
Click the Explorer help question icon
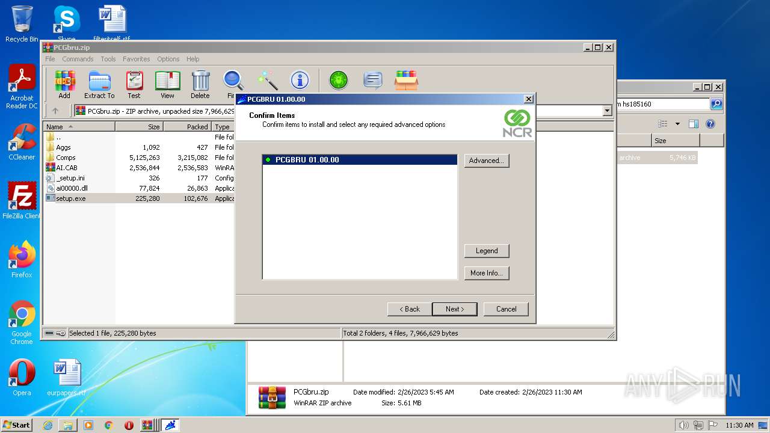pyautogui.click(x=710, y=124)
